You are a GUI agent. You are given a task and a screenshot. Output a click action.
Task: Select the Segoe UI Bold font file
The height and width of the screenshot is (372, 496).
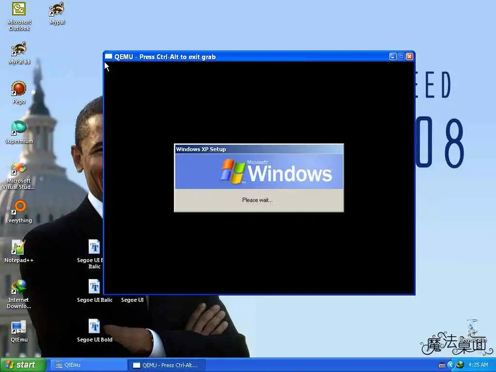[x=94, y=331]
